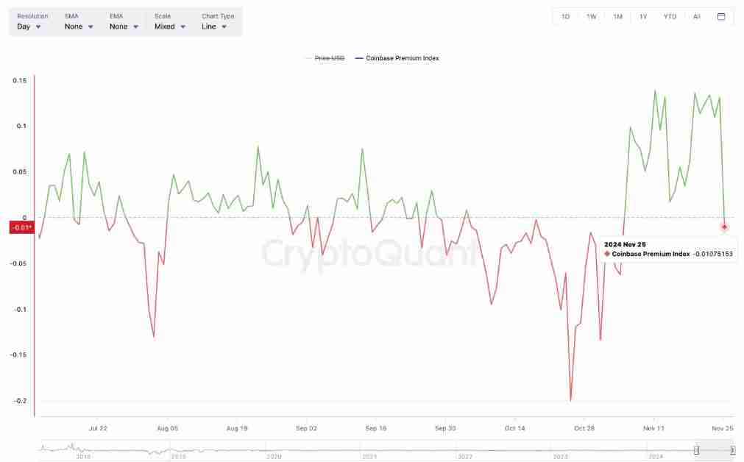This screenshot has height=462, width=744.
Task: Open the calendar date range picker
Action: [721, 16]
